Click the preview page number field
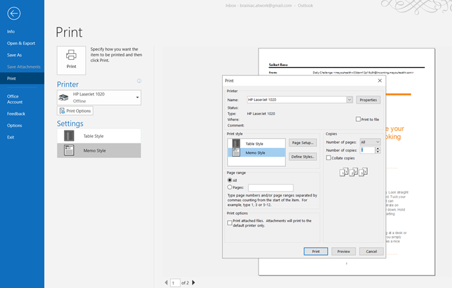Viewport: 452px width, 288px height. click(x=175, y=283)
